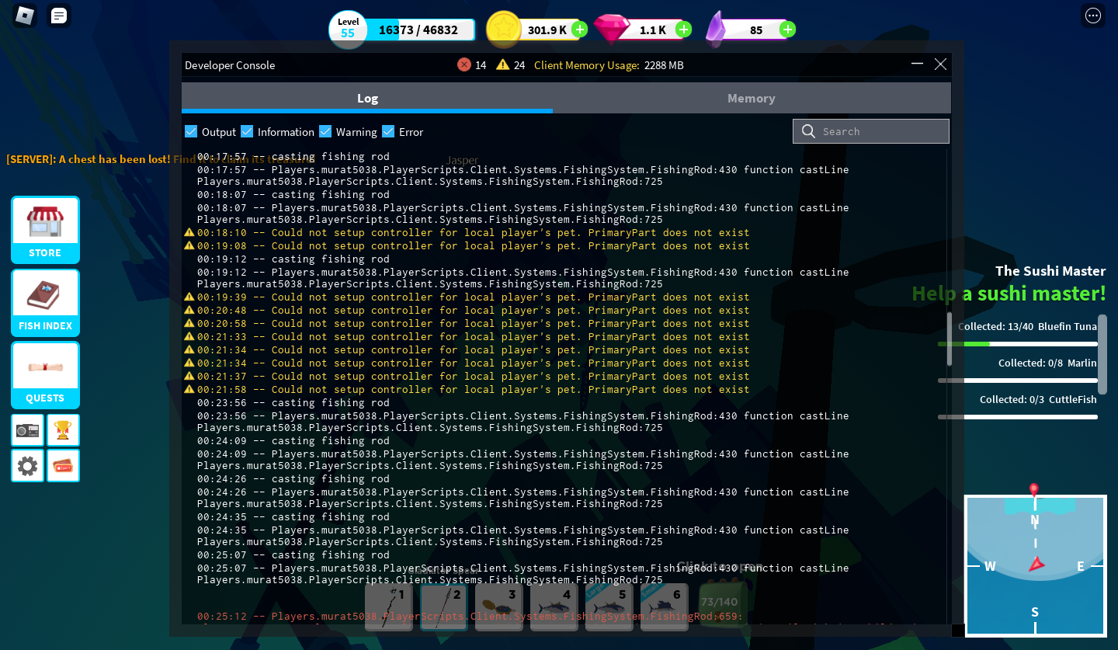1118x650 pixels.
Task: Close the Developer Console window
Action: click(940, 64)
